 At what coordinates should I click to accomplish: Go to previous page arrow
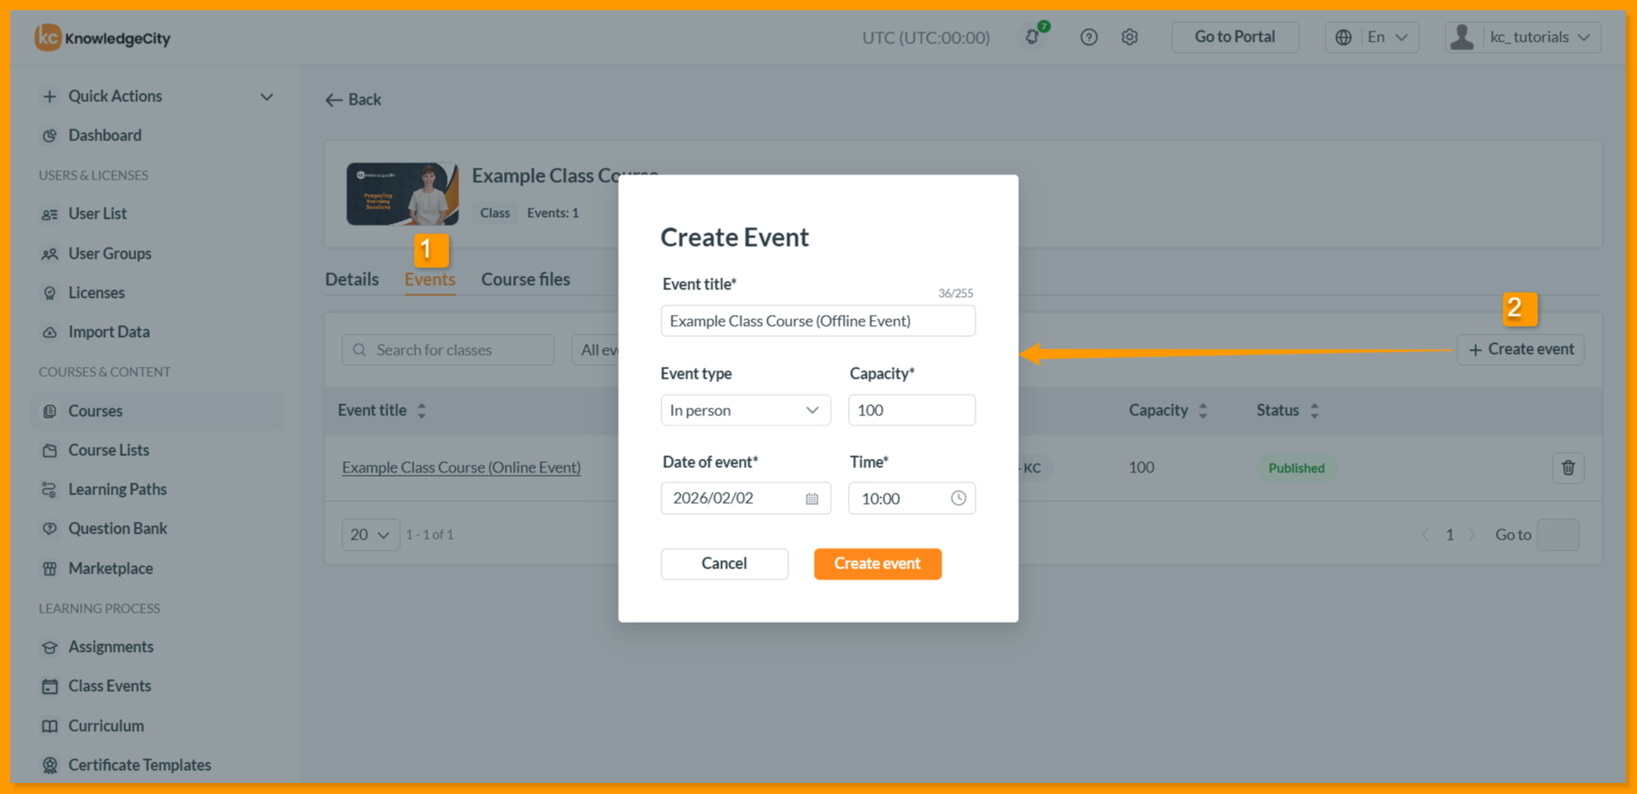1425,534
